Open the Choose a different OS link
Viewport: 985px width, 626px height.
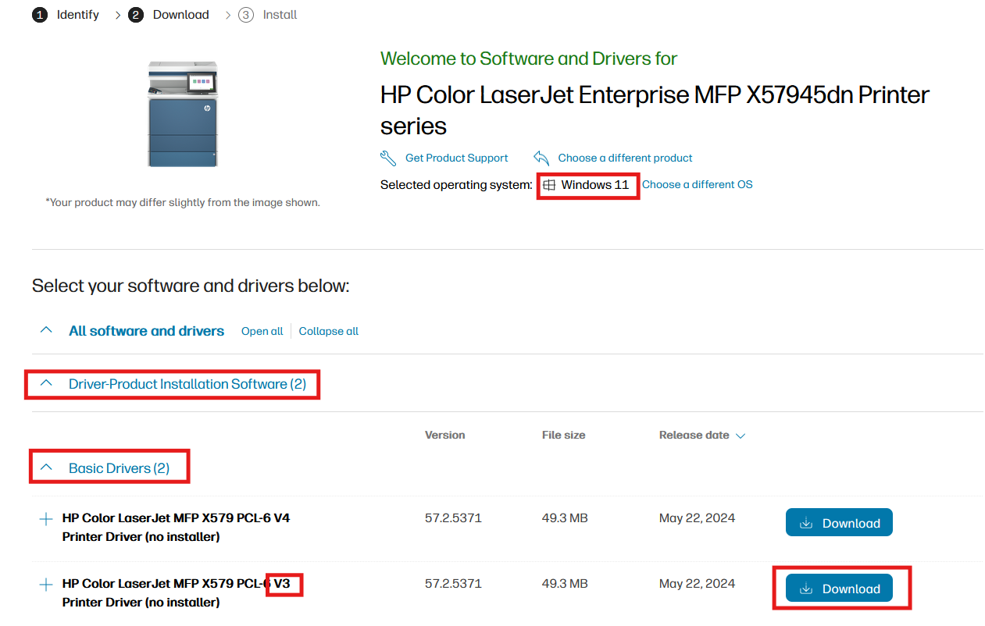(x=698, y=185)
